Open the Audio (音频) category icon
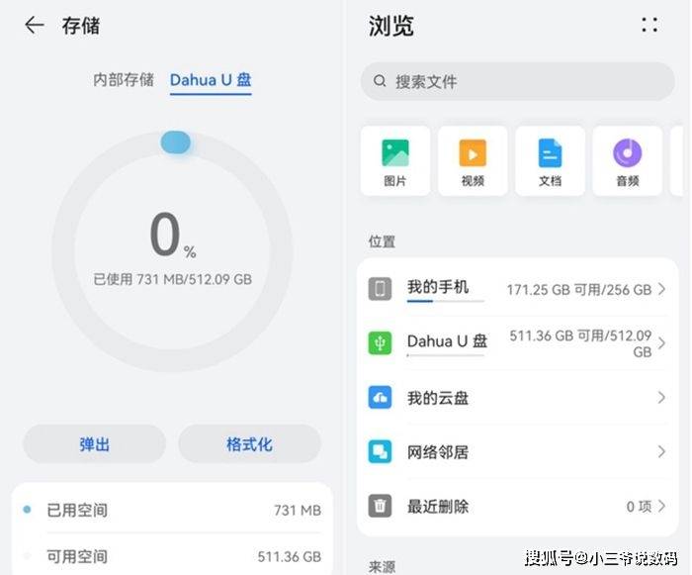The height and width of the screenshot is (575, 692). [x=627, y=153]
